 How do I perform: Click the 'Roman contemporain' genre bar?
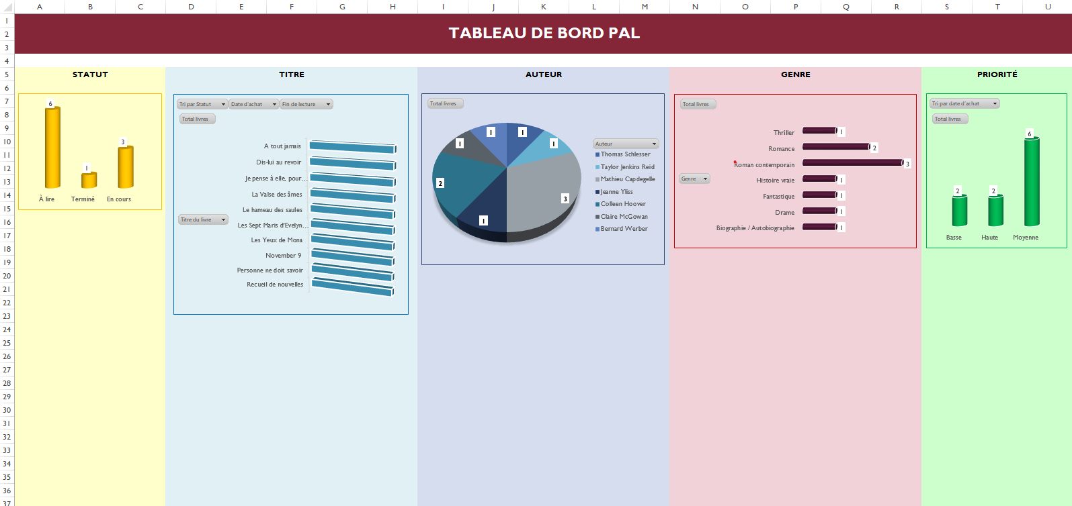point(852,163)
